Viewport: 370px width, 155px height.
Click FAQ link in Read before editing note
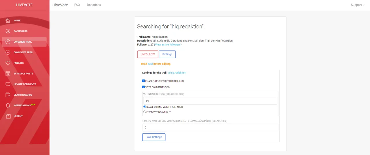click(x=150, y=64)
